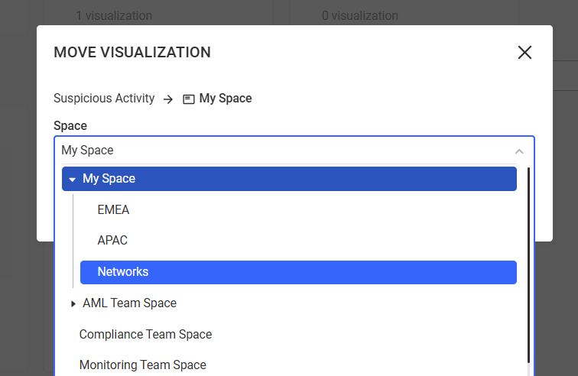Collapse the My Space tree node triangle

(72, 179)
